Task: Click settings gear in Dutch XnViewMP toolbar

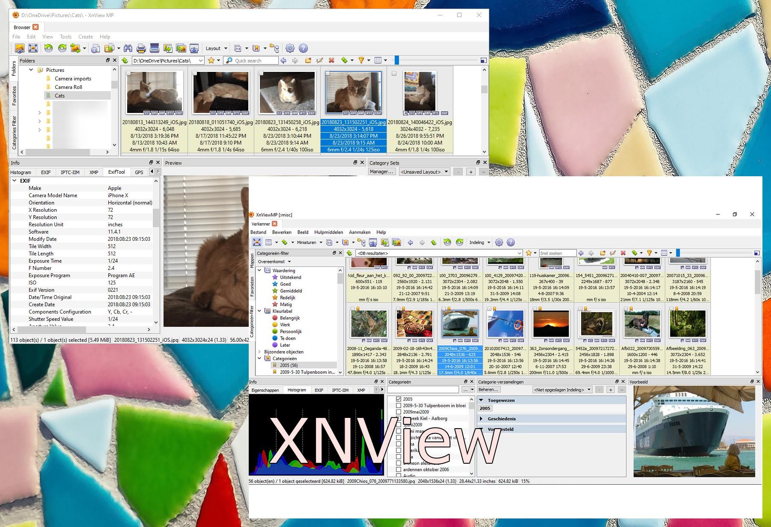Action: (x=499, y=243)
